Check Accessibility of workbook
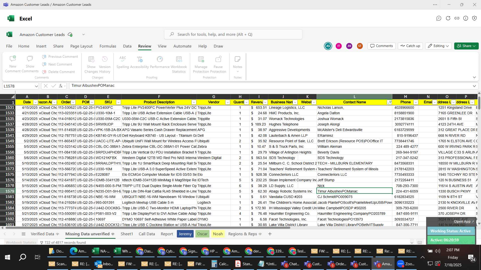This screenshot has height=270, width=481. point(140,62)
